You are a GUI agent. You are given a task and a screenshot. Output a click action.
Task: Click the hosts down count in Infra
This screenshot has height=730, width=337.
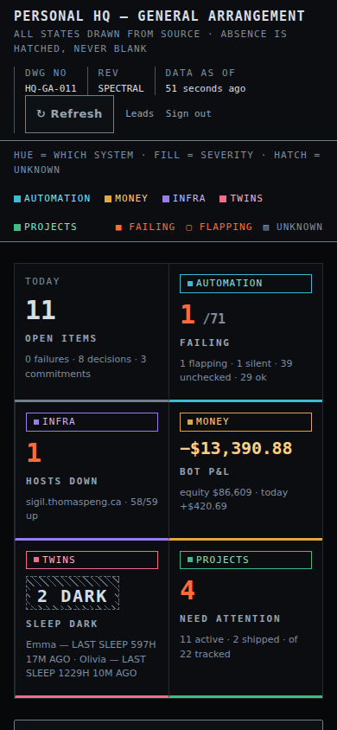[34, 453]
